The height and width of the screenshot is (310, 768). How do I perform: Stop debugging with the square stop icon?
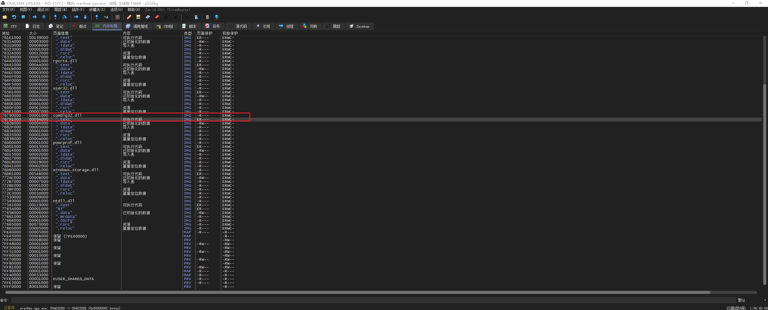(23, 17)
